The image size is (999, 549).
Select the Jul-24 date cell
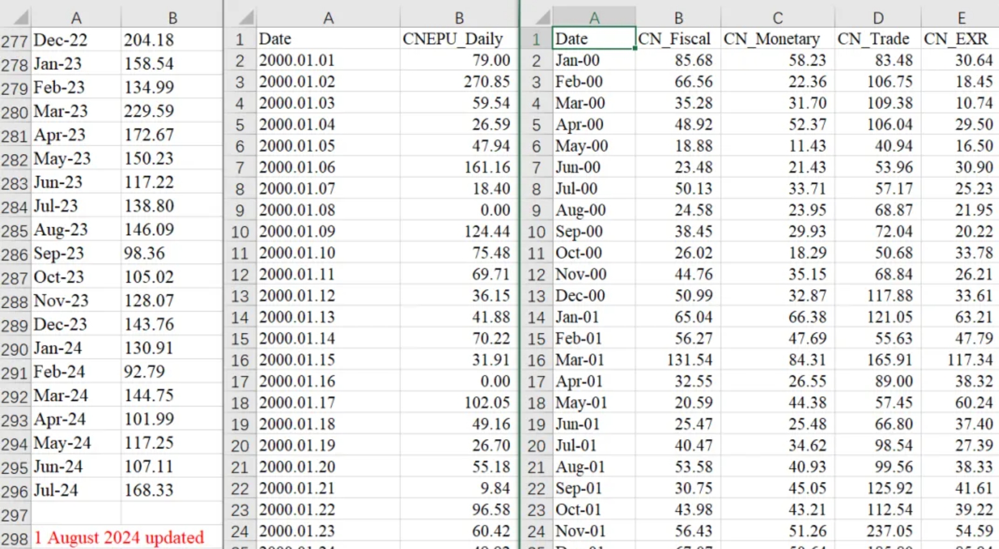click(x=76, y=491)
